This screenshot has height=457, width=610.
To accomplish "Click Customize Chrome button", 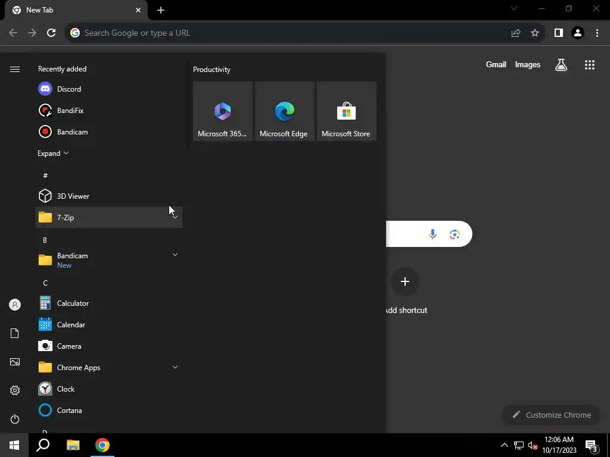I will 551,415.
